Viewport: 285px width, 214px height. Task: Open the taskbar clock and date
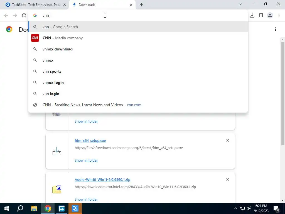click(261, 208)
